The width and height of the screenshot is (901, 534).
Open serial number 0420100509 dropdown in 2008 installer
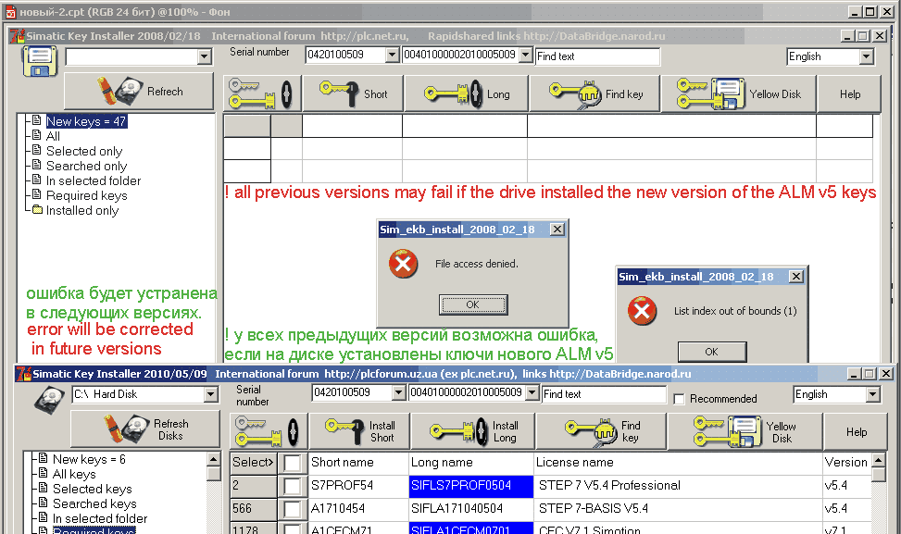(x=392, y=55)
